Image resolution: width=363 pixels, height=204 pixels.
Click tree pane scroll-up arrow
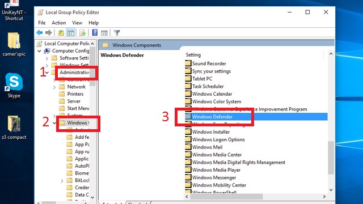(92, 44)
